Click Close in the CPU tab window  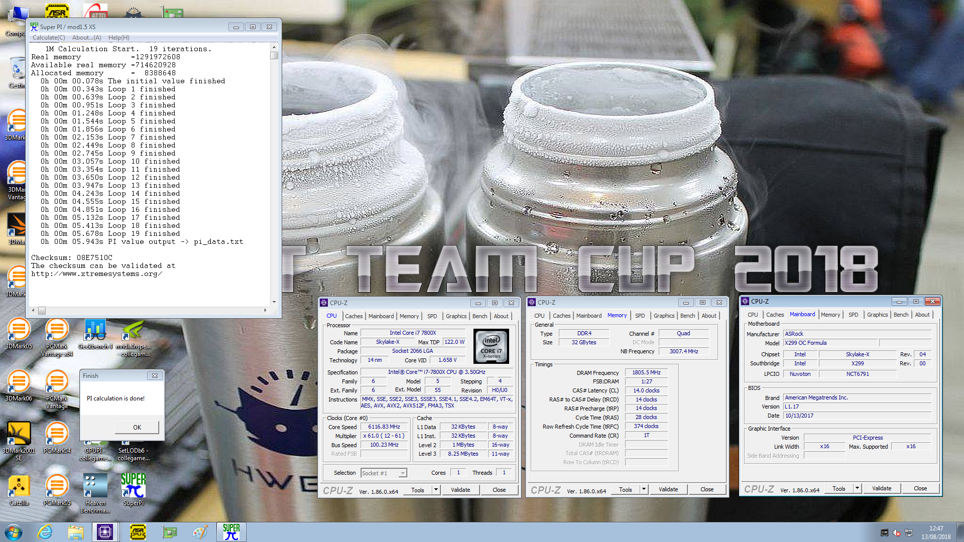click(499, 490)
